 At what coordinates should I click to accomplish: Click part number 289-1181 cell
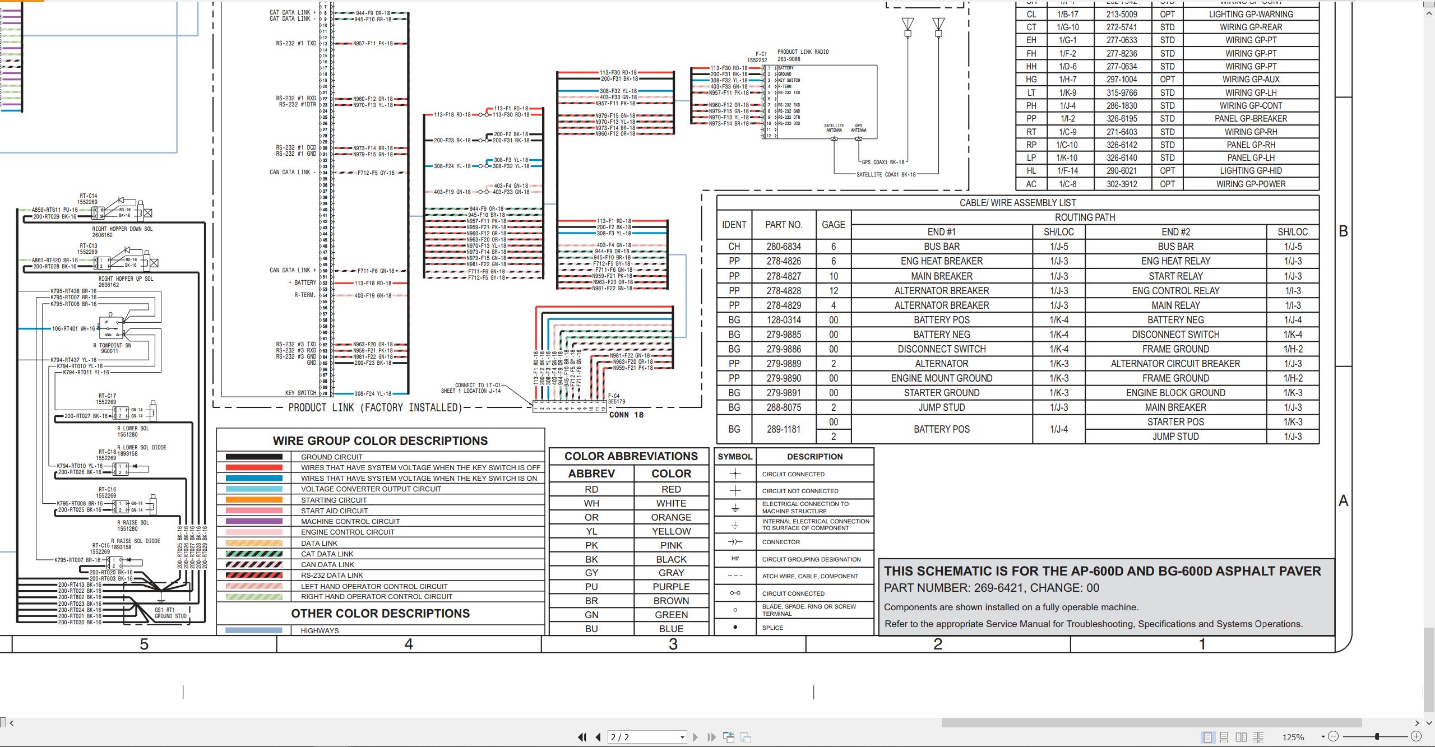pyautogui.click(x=784, y=429)
